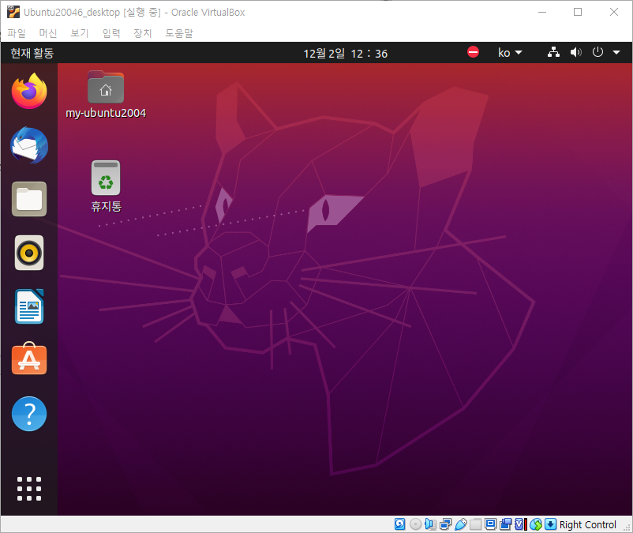Open the Help question mark icon
This screenshot has width=633, height=533.
pyautogui.click(x=29, y=414)
